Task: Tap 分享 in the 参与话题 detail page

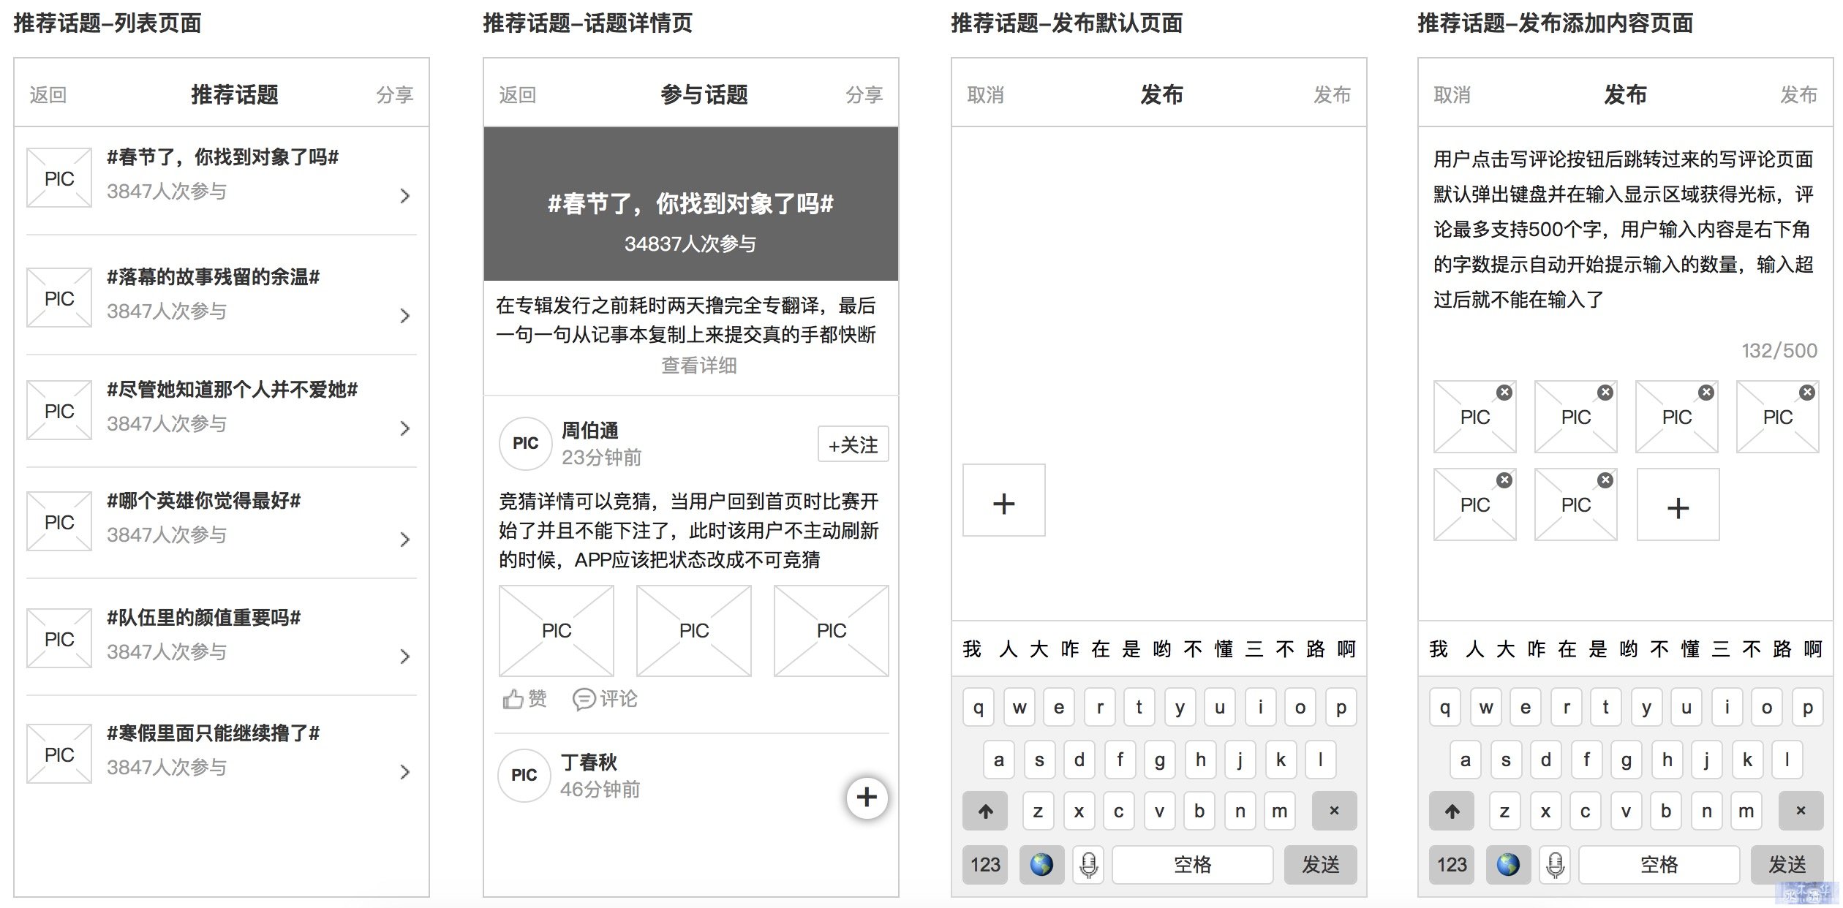Action: 864,95
